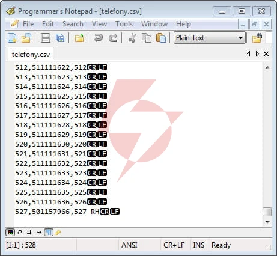This screenshot has width=277, height=256.
Task: Show previous tab using the left arrow
Action: [x=249, y=53]
